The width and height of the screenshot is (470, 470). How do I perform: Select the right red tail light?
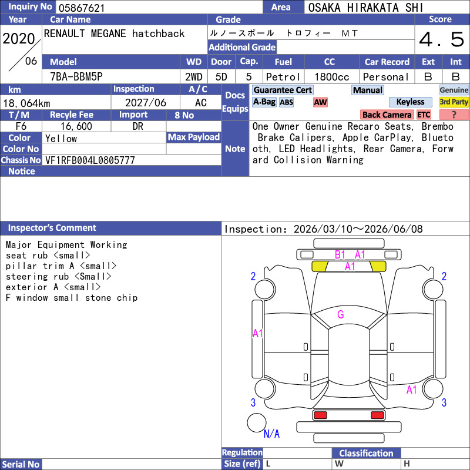click(x=377, y=415)
